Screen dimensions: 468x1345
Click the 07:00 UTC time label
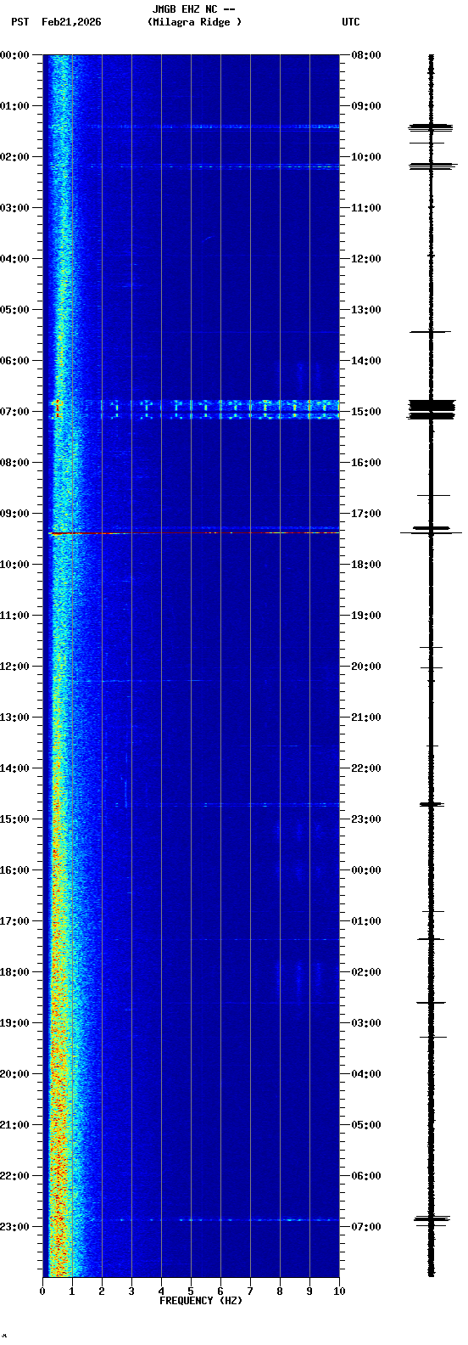click(366, 1227)
